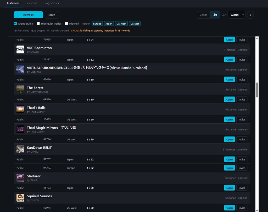Click the Force button
268x212 pixels.
click(x=52, y=15)
